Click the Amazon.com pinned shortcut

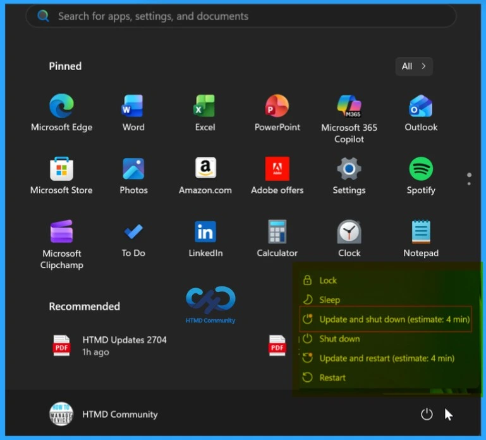[x=205, y=176]
